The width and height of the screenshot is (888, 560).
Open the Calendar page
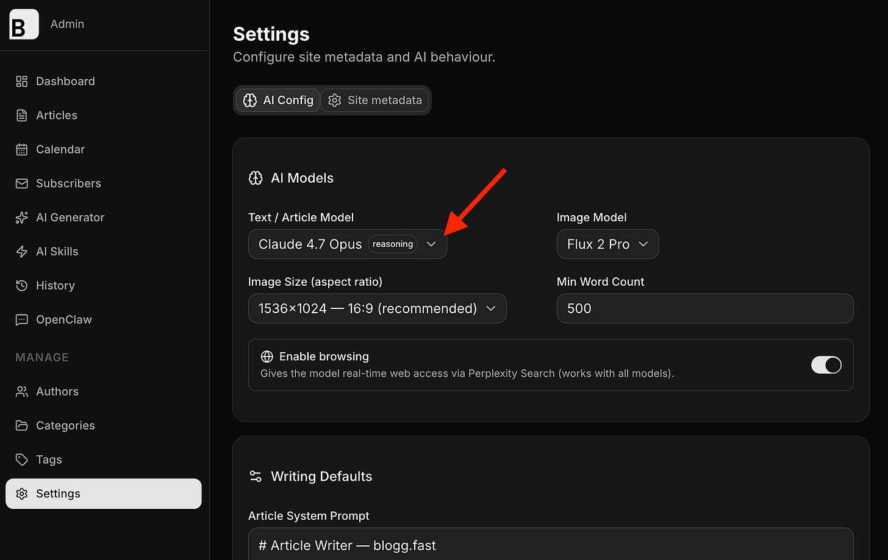(104, 150)
